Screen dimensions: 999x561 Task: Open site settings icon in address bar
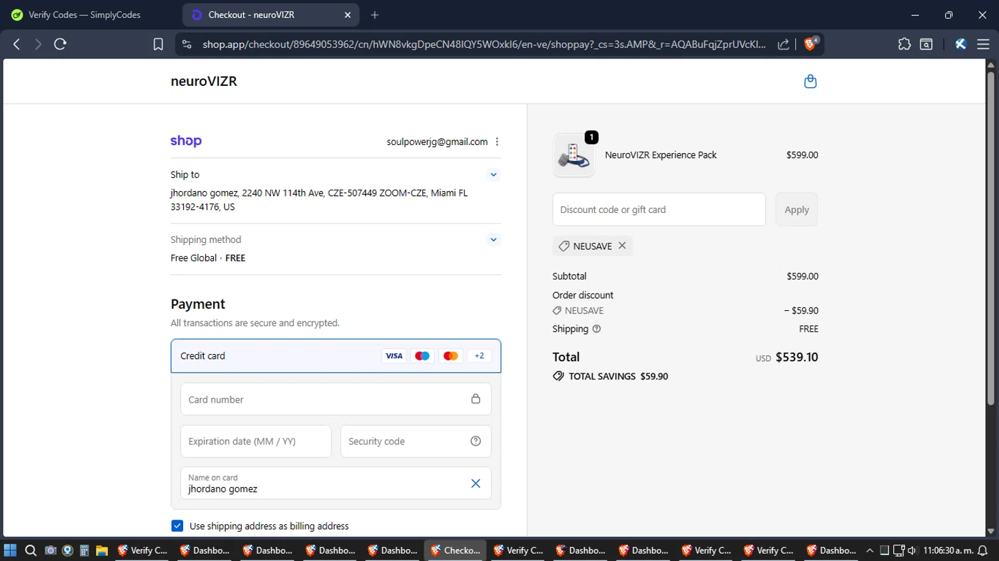(186, 44)
